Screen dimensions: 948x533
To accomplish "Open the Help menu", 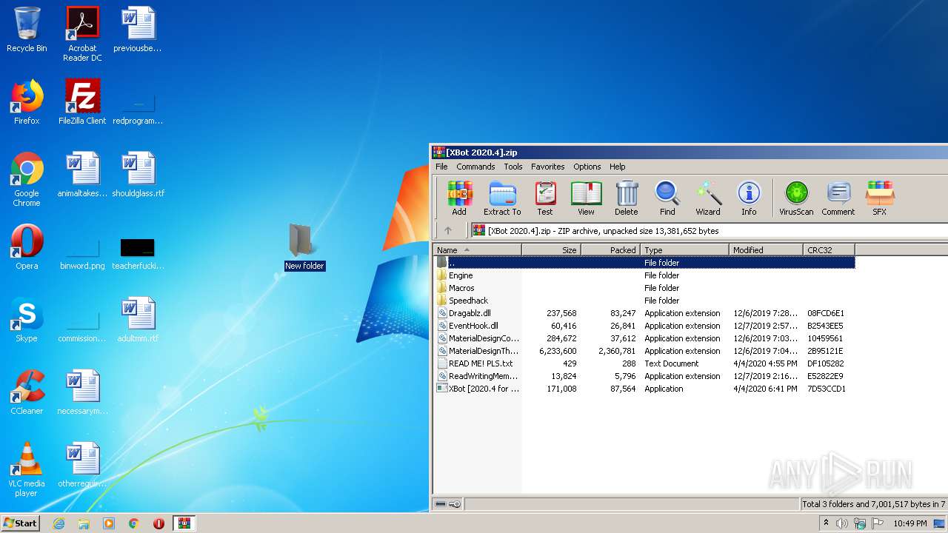I will 617,167.
